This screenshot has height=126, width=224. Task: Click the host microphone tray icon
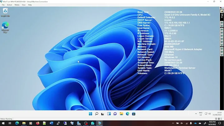pos(191,123)
